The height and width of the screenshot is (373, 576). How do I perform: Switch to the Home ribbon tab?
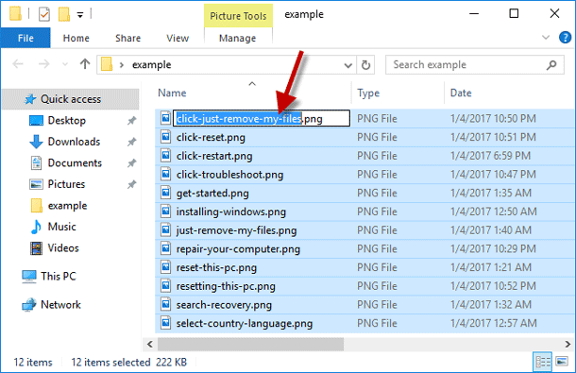tap(76, 38)
